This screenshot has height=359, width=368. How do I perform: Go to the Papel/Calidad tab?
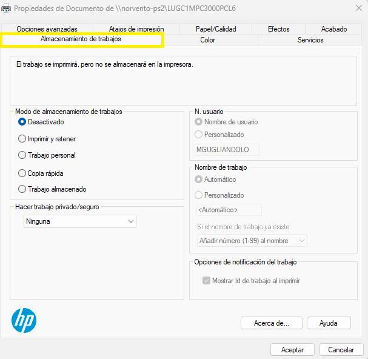tap(216, 29)
